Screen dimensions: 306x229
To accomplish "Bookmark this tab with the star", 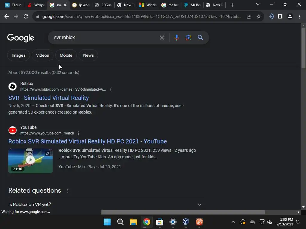I will point(258,17).
